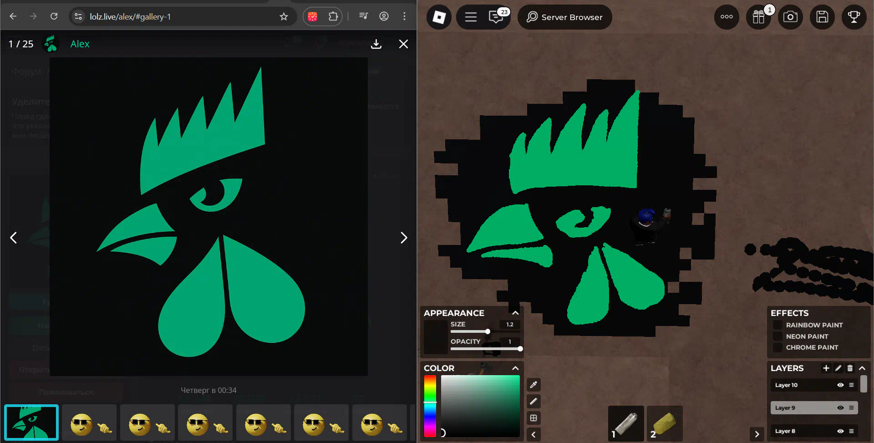Expand the hotbar with right arrow
Image resolution: width=874 pixels, height=443 pixels.
tap(757, 434)
